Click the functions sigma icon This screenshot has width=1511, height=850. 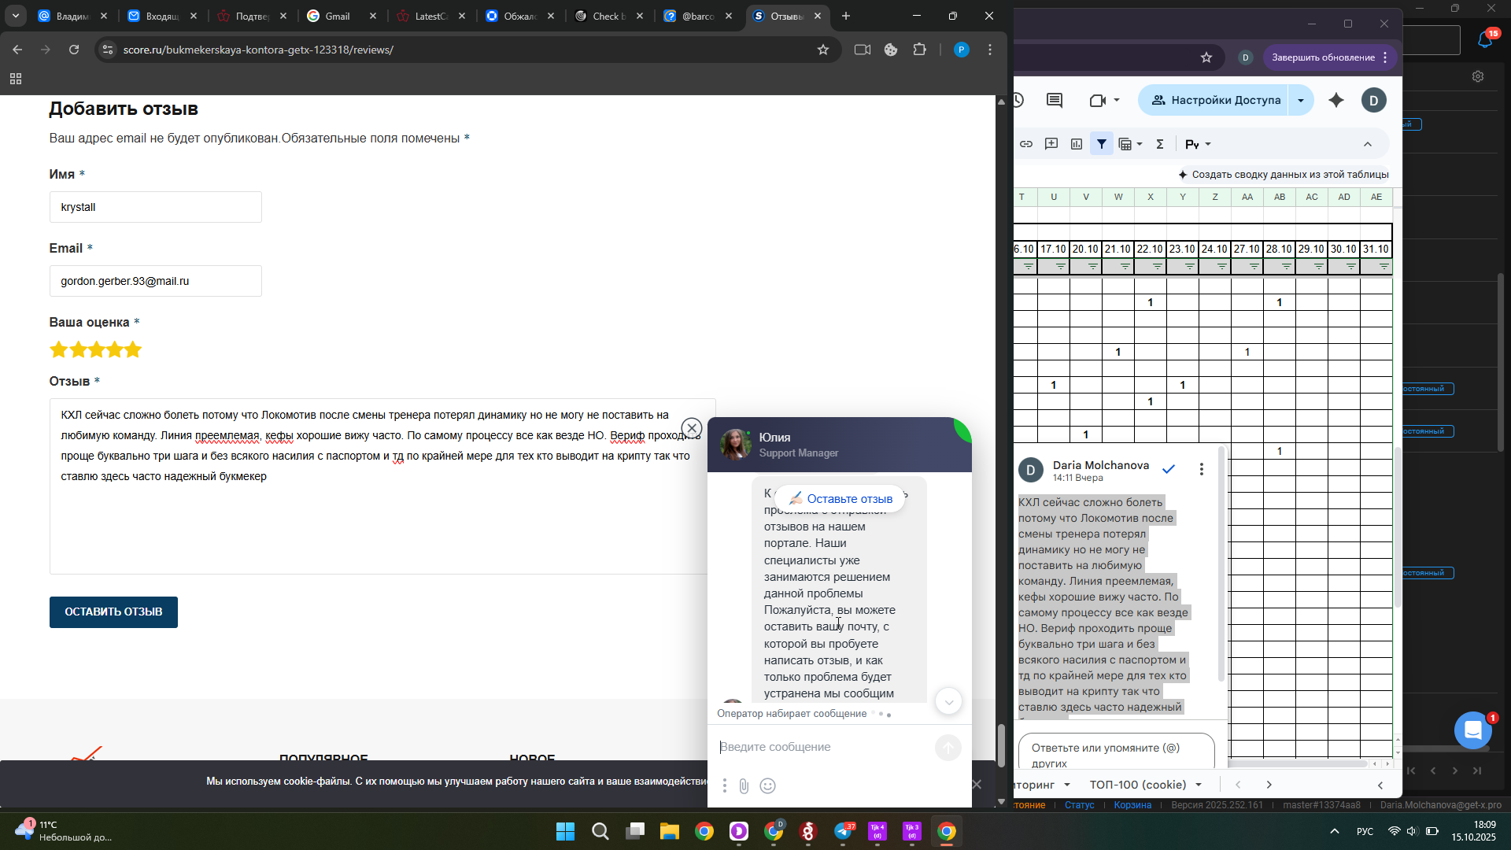click(1159, 144)
